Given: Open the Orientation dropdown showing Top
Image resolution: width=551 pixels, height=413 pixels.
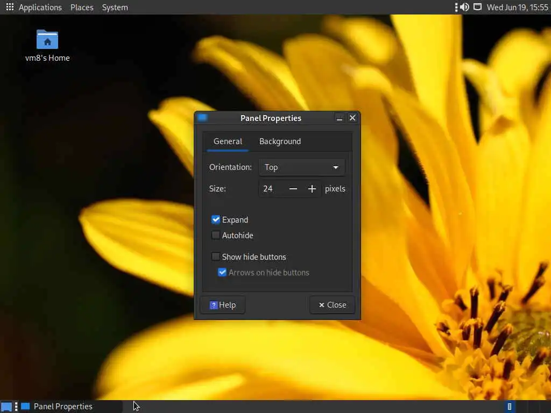Looking at the screenshot, I should click(302, 167).
